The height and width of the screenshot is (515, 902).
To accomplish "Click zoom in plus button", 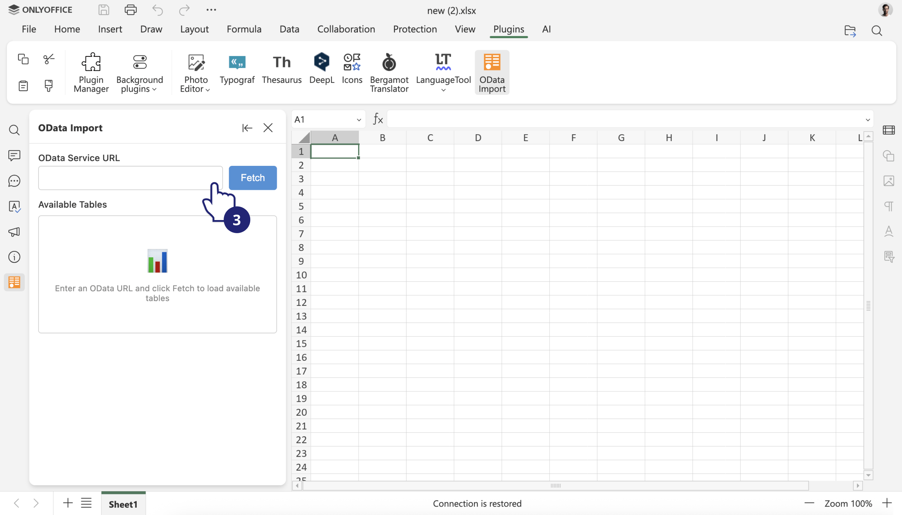I will 887,503.
